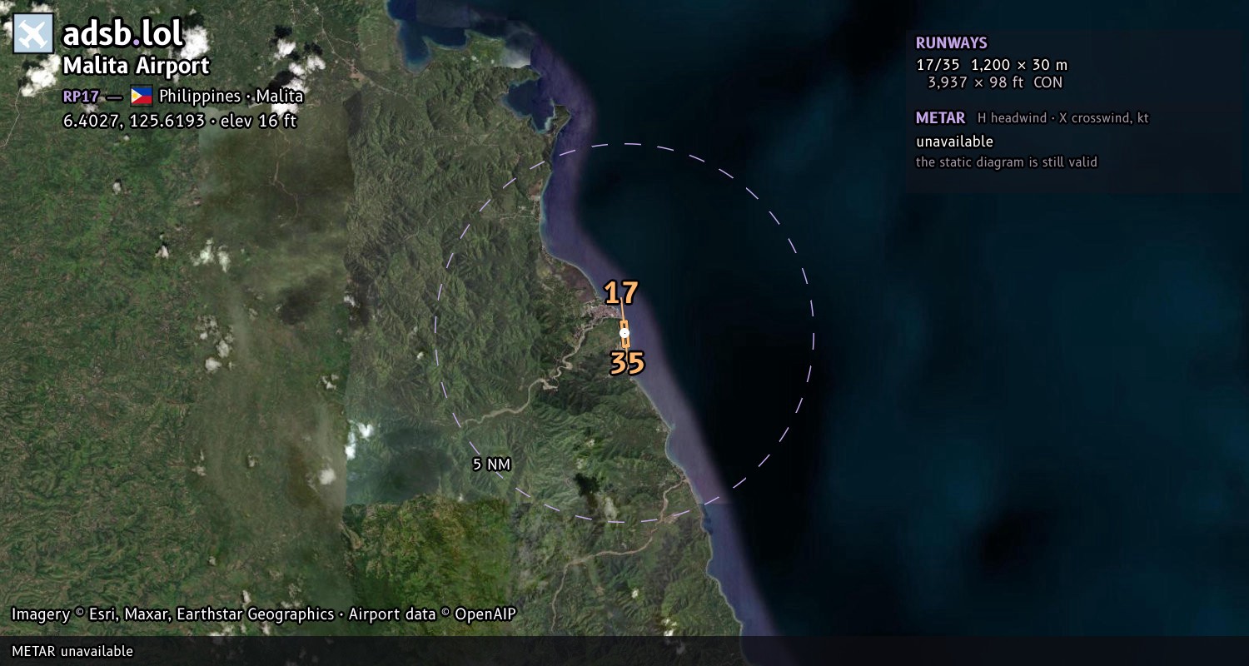
Task: Click the Philippines flag icon
Action: click(142, 96)
